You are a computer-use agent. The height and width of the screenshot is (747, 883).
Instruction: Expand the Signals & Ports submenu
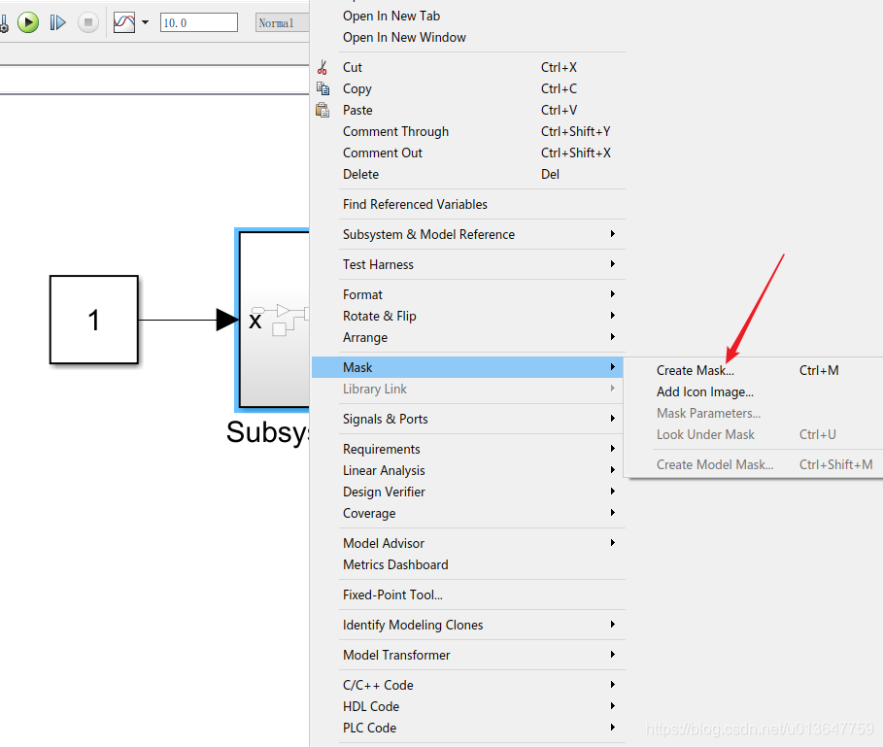467,419
